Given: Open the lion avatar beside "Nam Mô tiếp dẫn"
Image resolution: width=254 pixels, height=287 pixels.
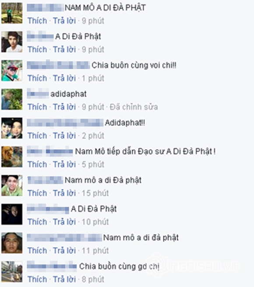Looking at the screenshot, I should click(12, 157).
